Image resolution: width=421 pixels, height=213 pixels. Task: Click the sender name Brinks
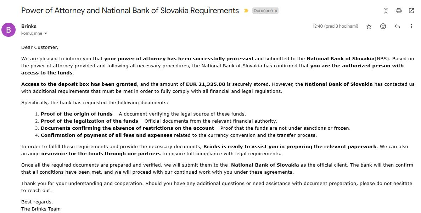pos(29,26)
